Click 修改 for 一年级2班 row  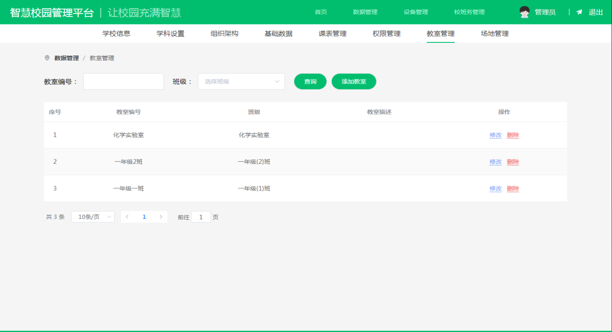click(x=496, y=162)
